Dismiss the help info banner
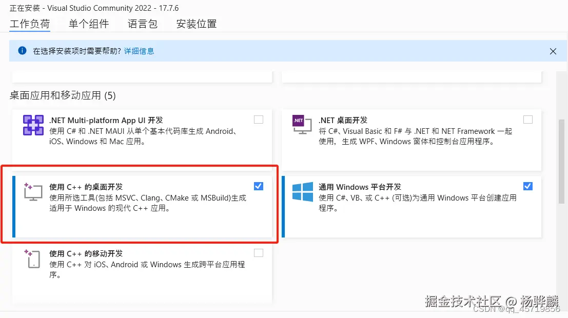 pos(553,51)
